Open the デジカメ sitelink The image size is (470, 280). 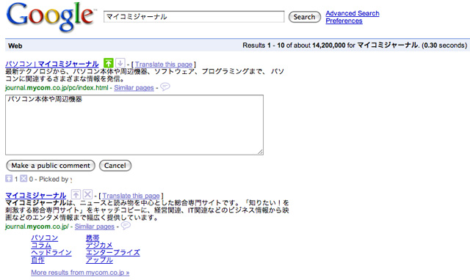99,246
